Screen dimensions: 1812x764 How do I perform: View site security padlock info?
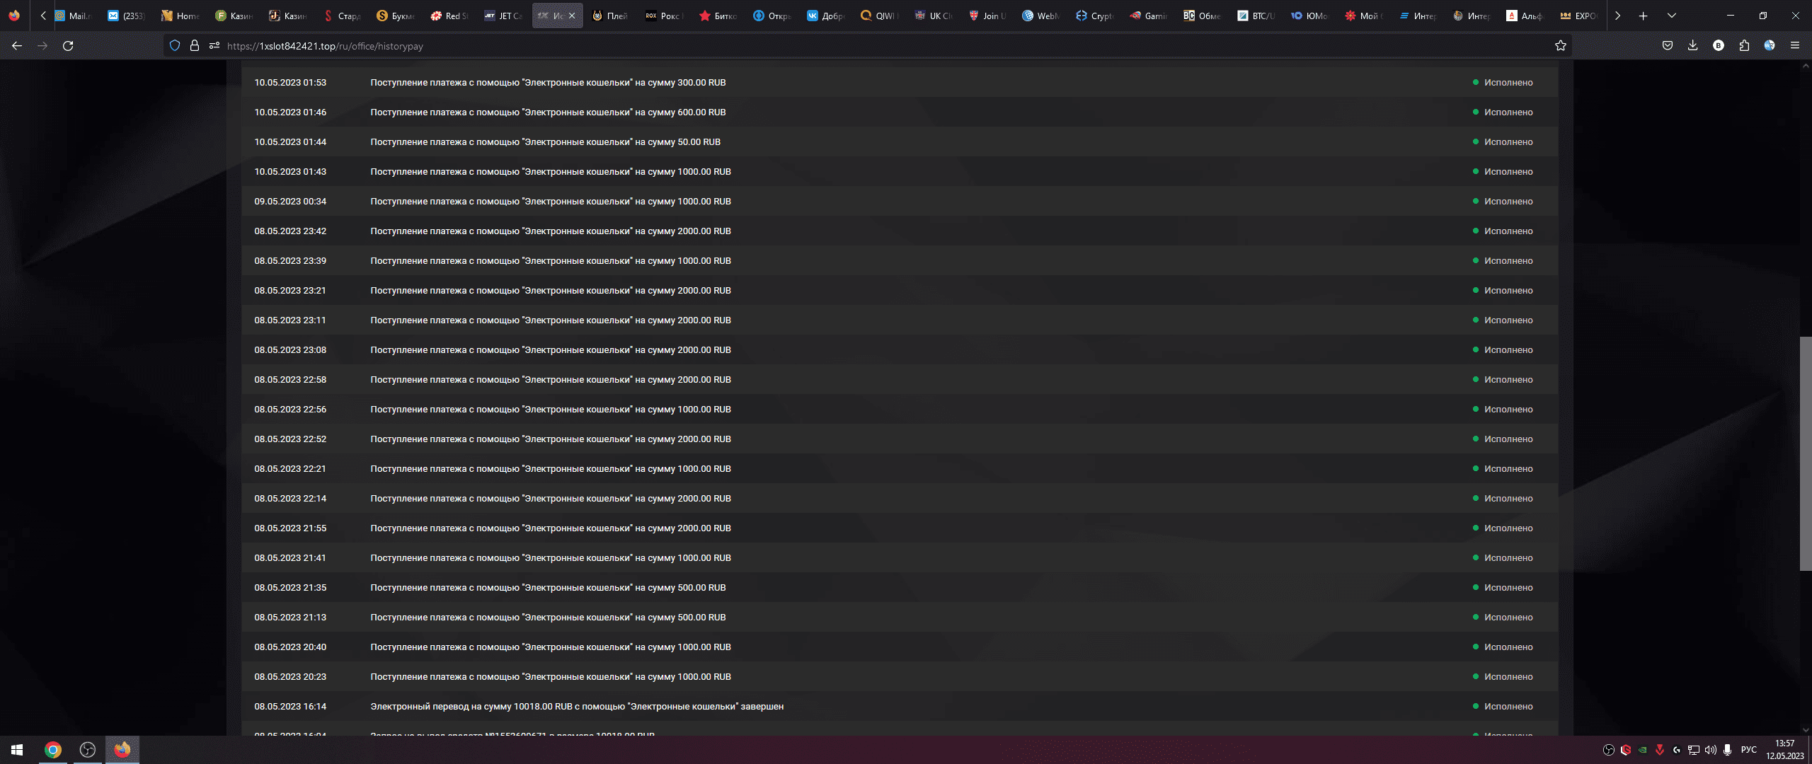point(195,46)
